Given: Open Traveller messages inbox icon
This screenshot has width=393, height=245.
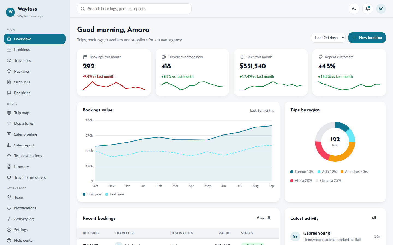Looking at the screenshot, I should click(x=9, y=177).
